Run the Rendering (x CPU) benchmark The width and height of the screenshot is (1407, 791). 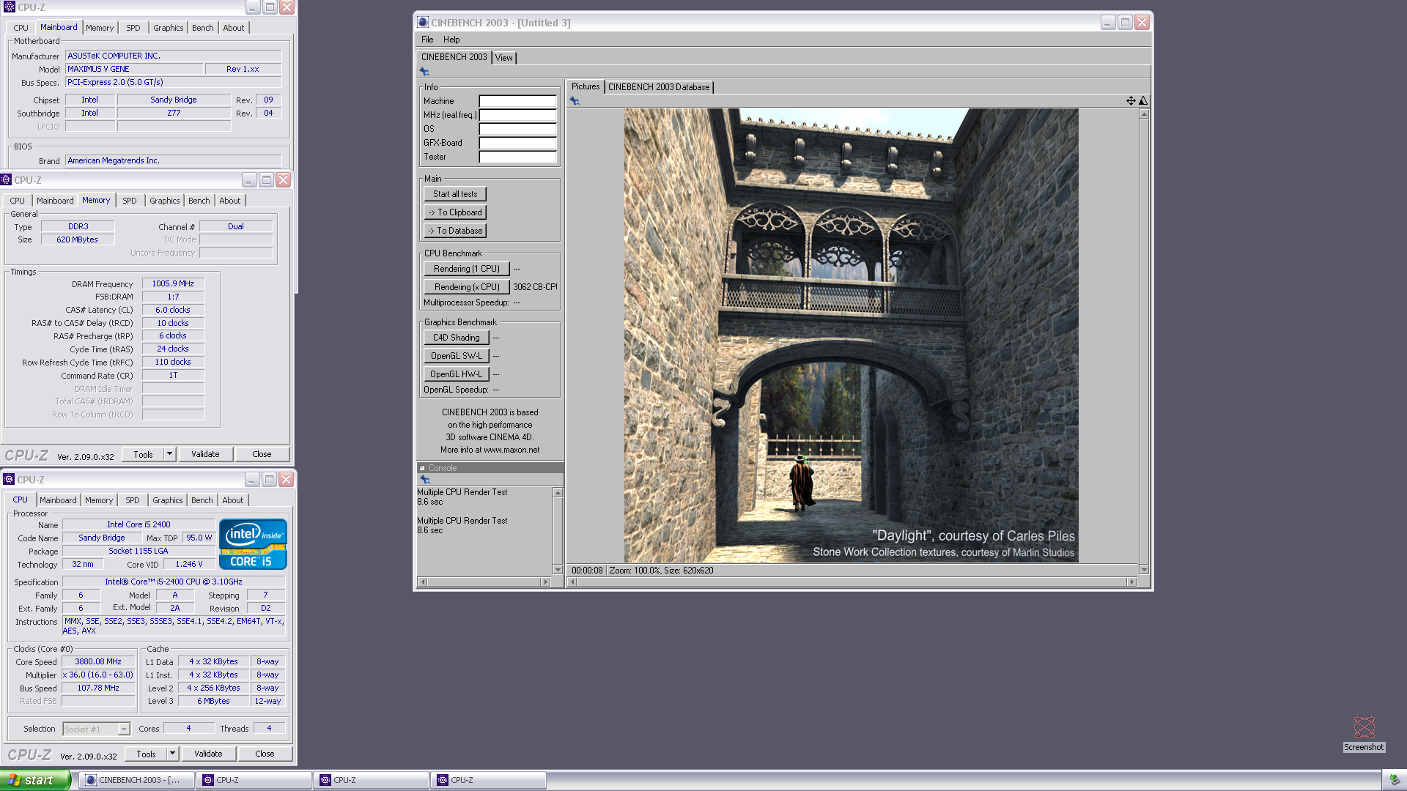tap(467, 287)
